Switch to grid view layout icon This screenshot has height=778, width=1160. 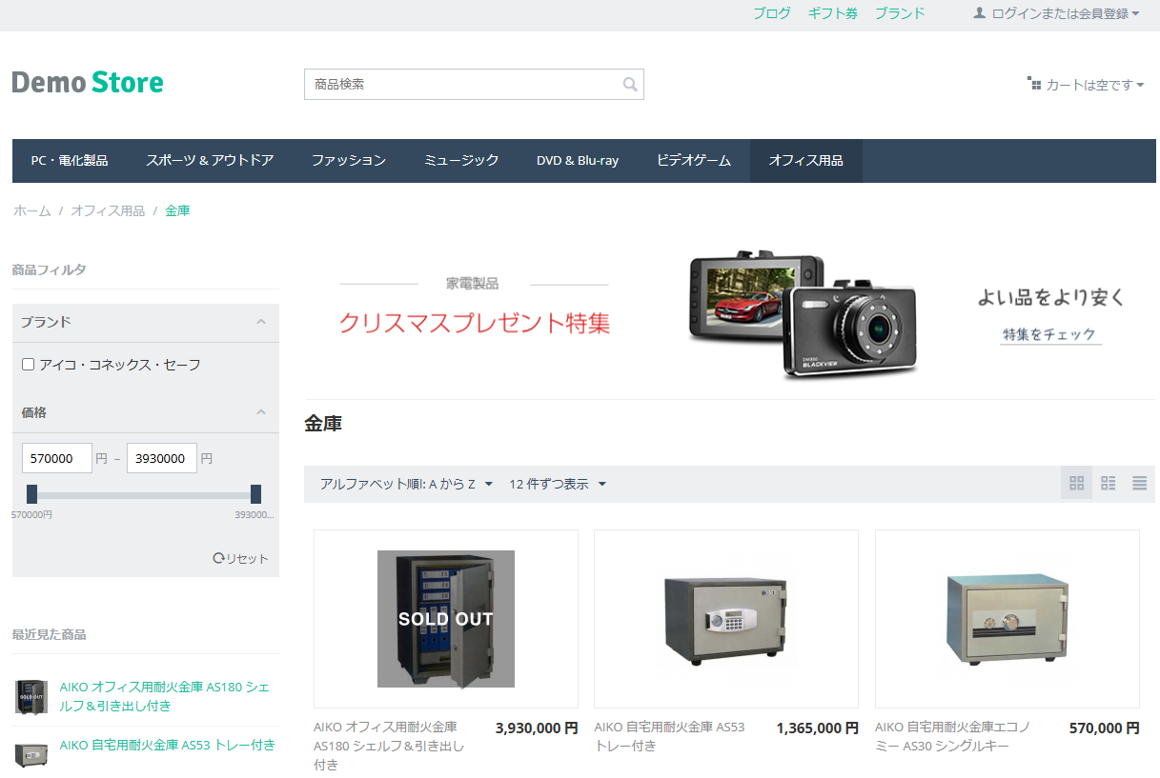pyautogui.click(x=1077, y=484)
